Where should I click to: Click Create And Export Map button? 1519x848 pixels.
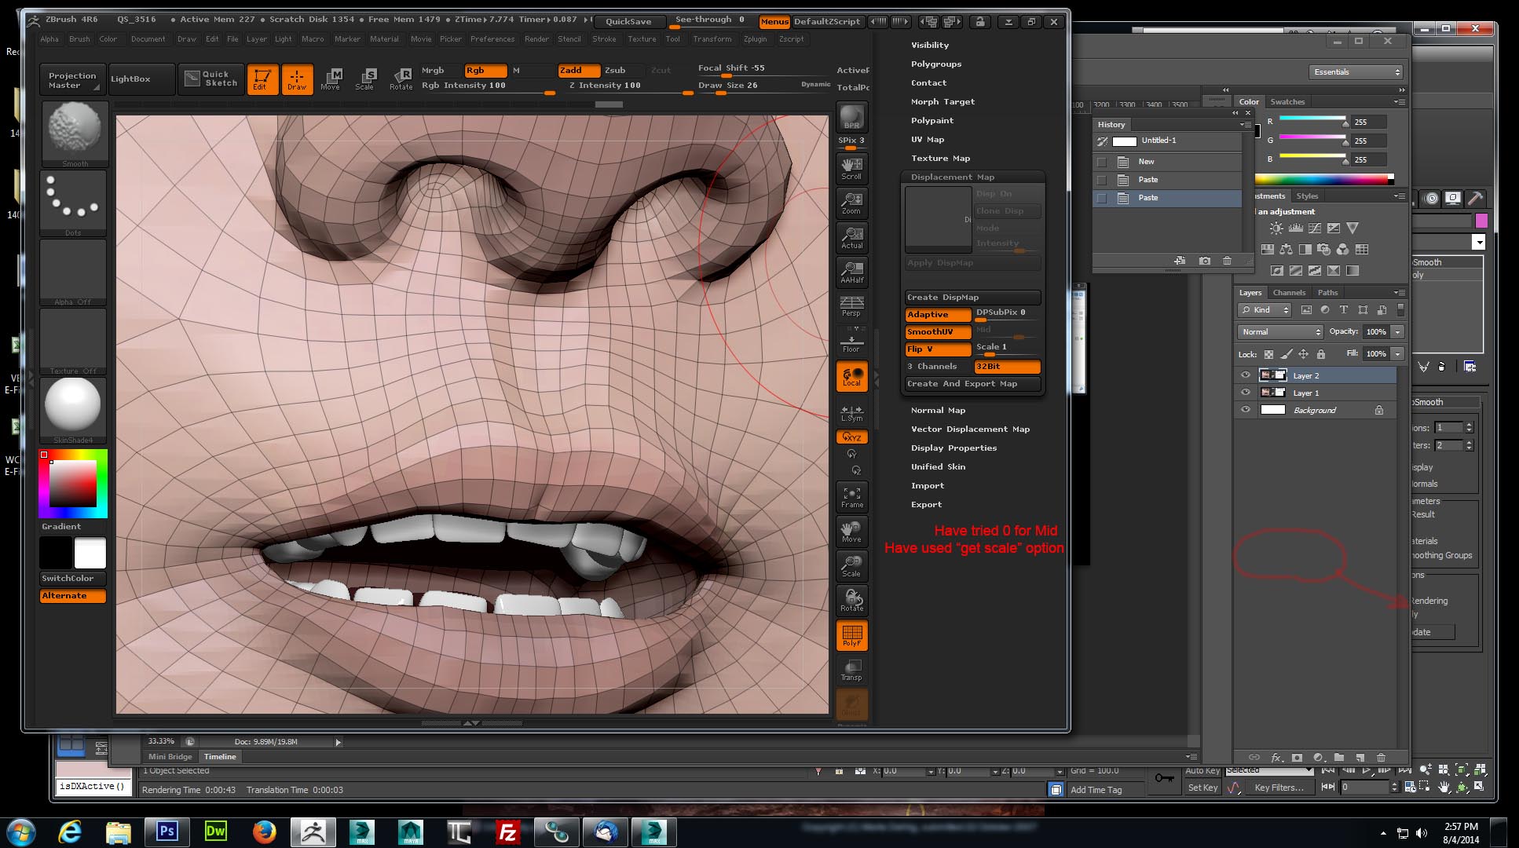(972, 384)
